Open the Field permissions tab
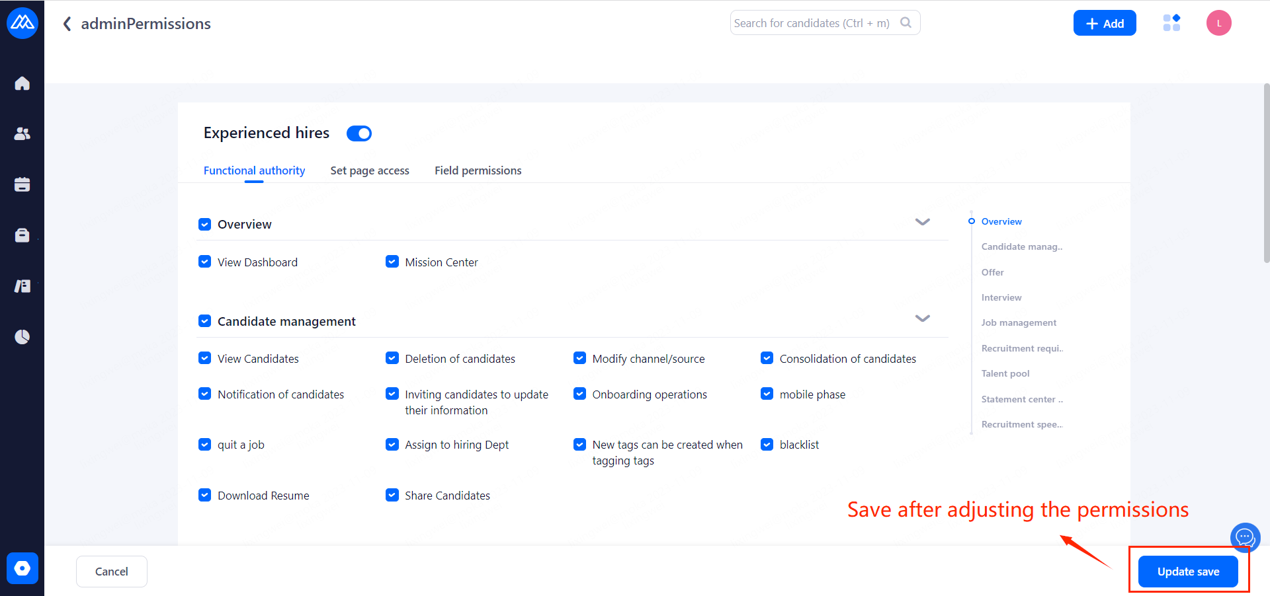Screen dimensions: 1270x596 click(478, 170)
